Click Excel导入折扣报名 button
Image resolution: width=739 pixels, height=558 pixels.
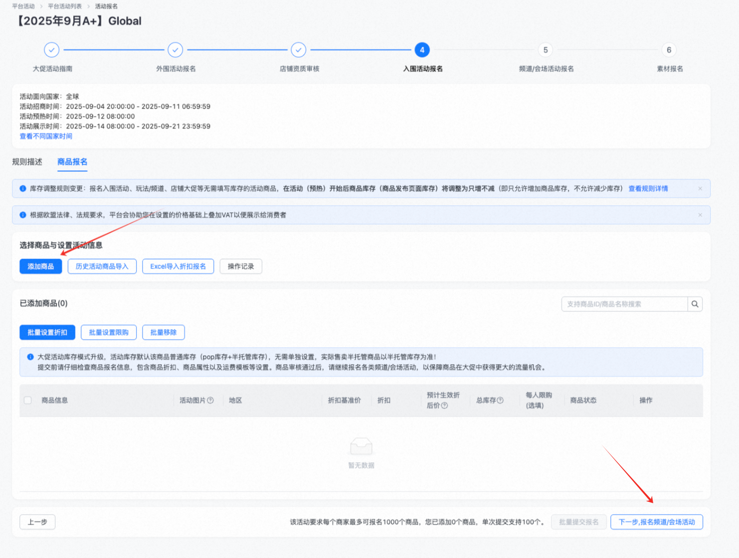(x=178, y=267)
